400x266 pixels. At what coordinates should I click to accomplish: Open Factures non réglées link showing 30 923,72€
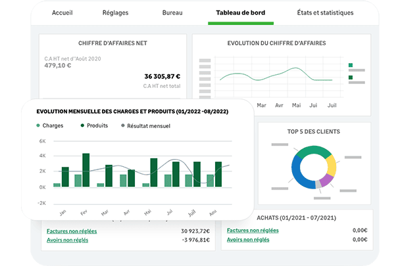point(71,231)
